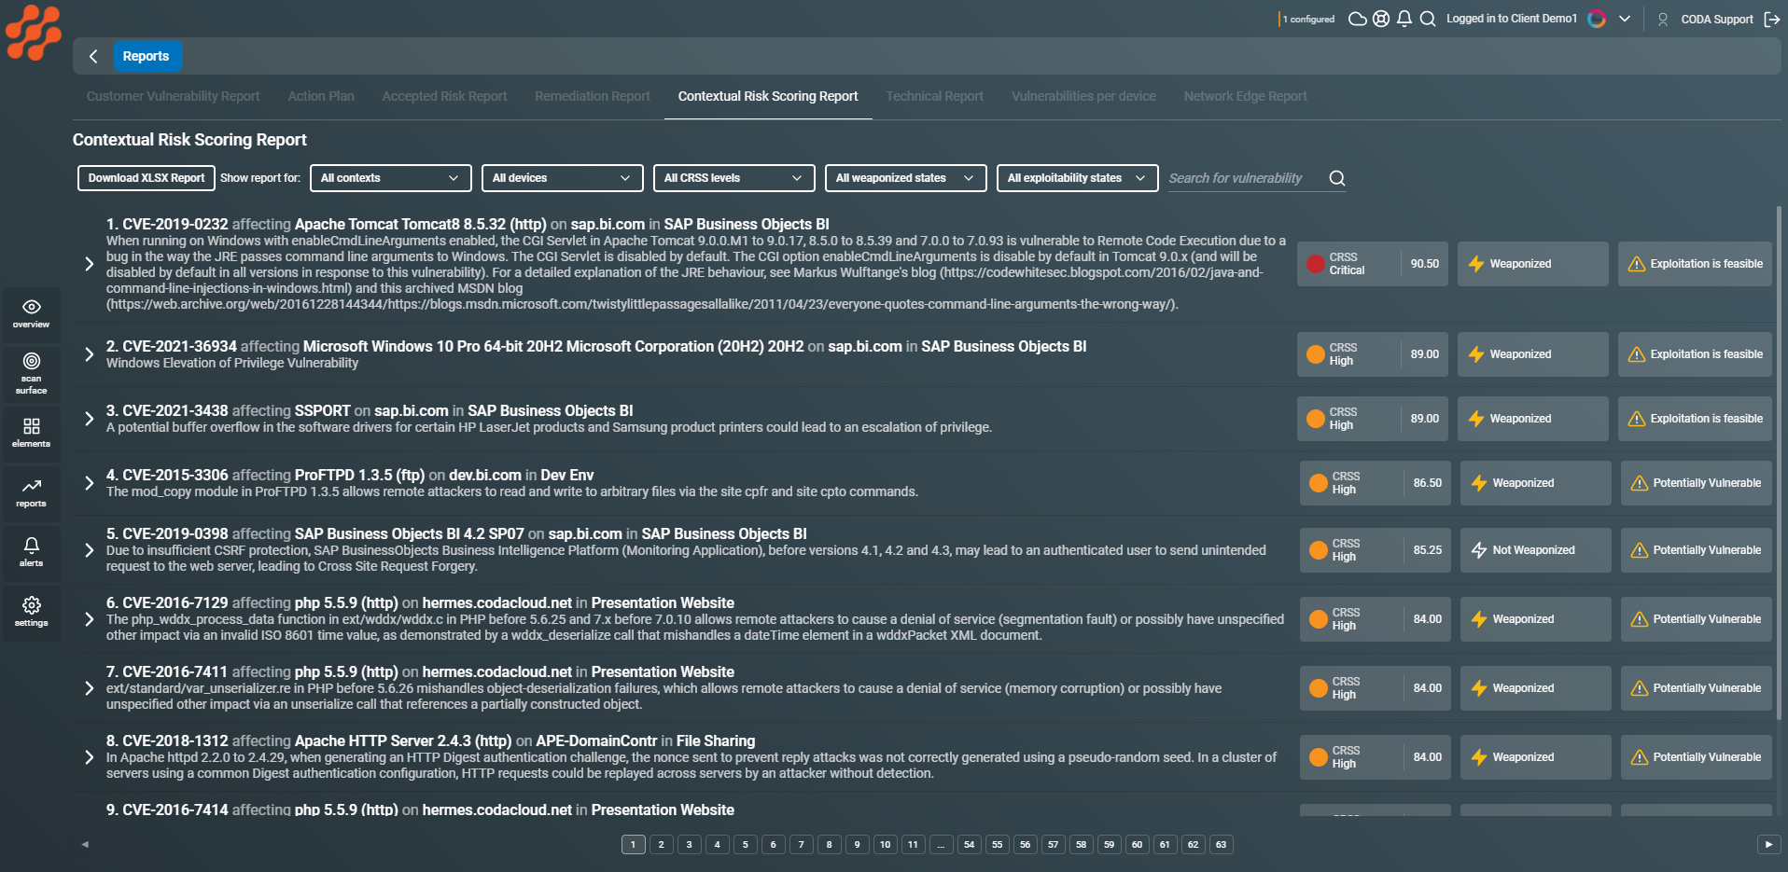Click orange CRSS circle for CVE-2021-3438
The image size is (1788, 872).
1316,419
